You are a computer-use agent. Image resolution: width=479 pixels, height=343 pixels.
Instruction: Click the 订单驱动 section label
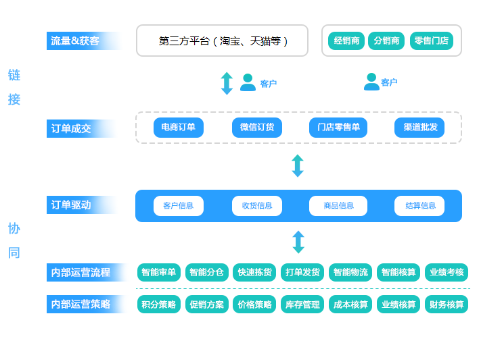(x=82, y=205)
